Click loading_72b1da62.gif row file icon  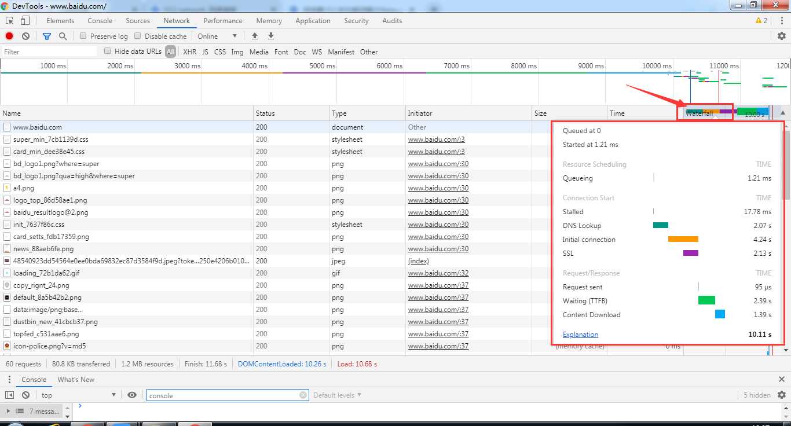pyautogui.click(x=7, y=273)
